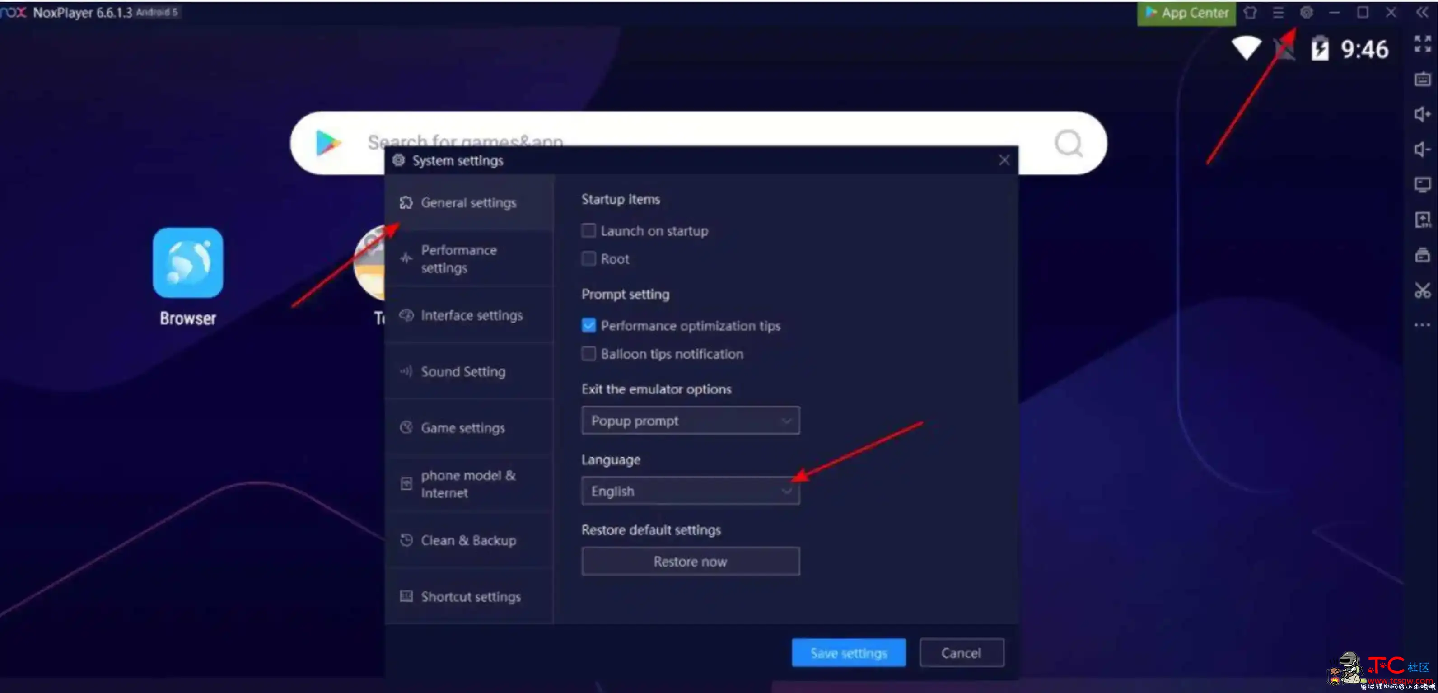
Task: Click the General settings icon
Action: [406, 202]
